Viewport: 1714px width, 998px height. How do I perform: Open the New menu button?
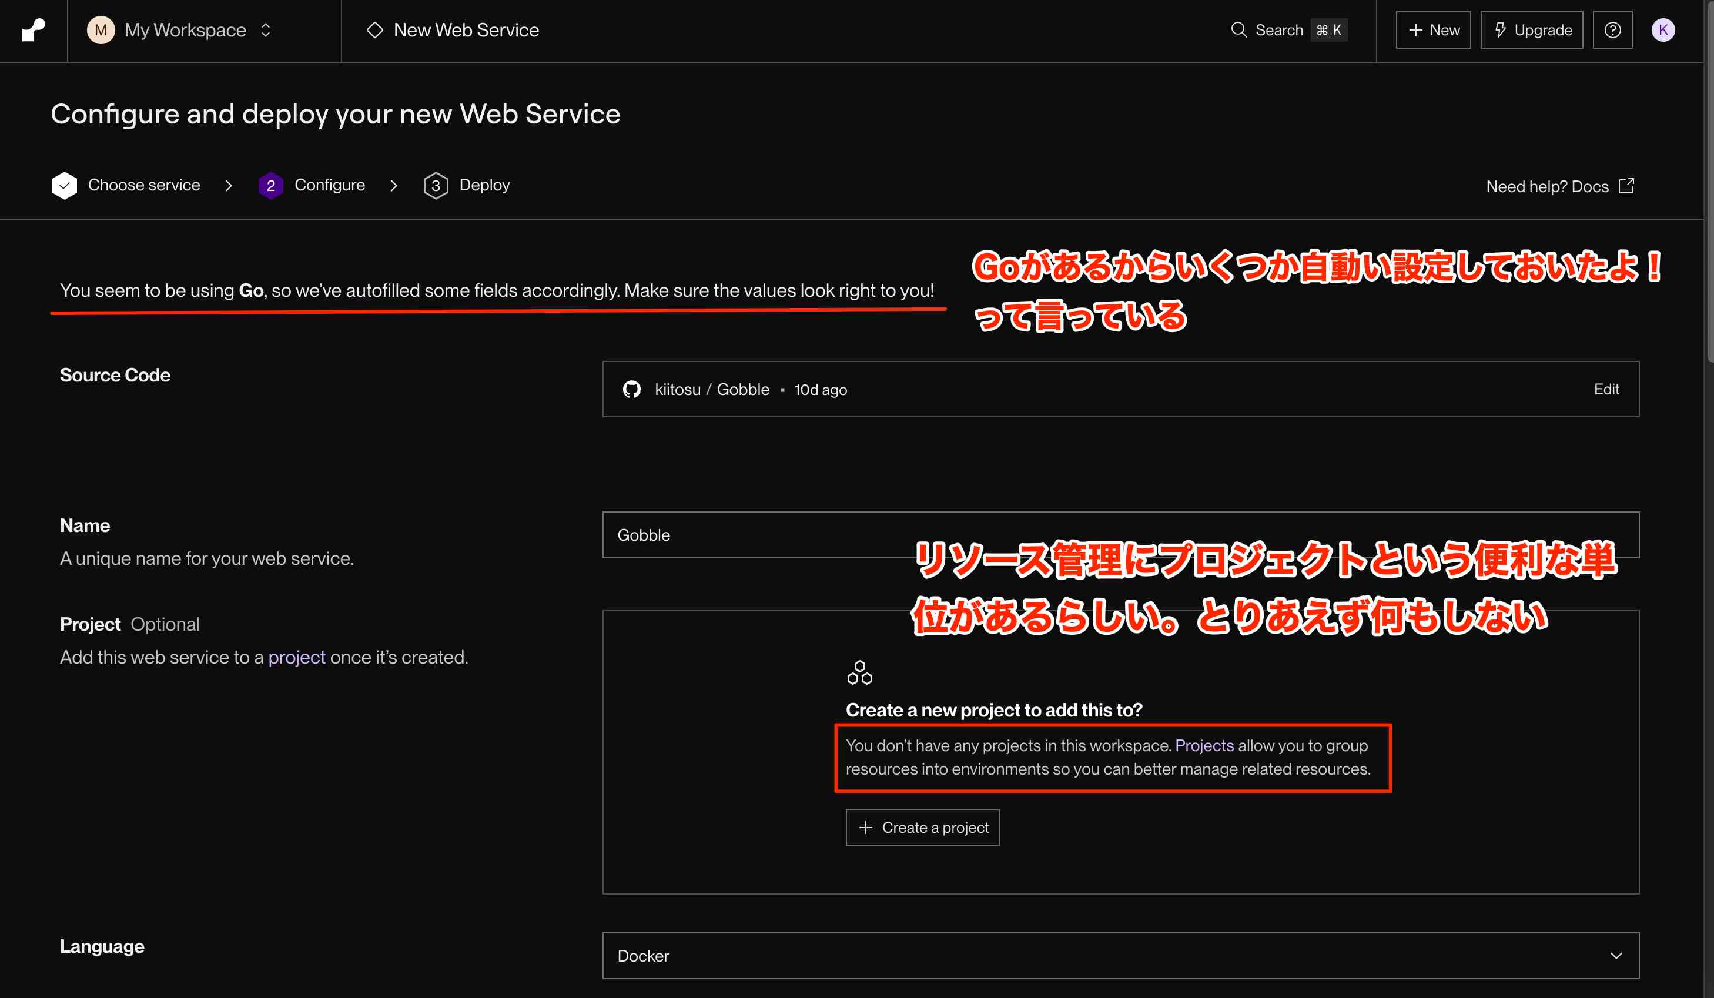(1433, 30)
